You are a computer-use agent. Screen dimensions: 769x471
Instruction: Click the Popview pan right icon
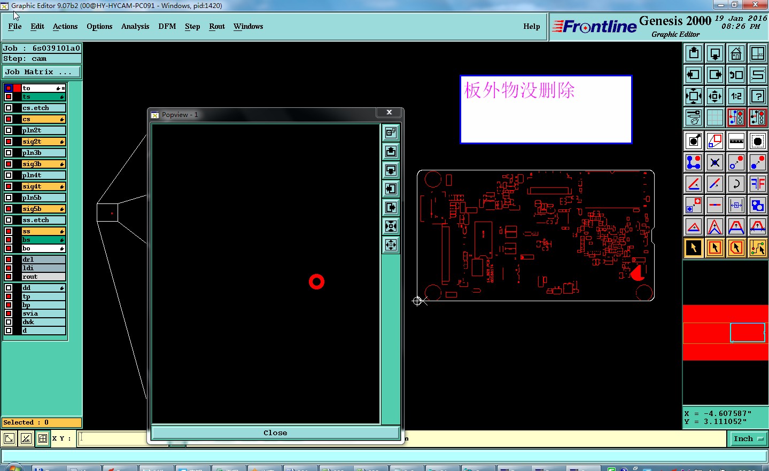tap(391, 208)
